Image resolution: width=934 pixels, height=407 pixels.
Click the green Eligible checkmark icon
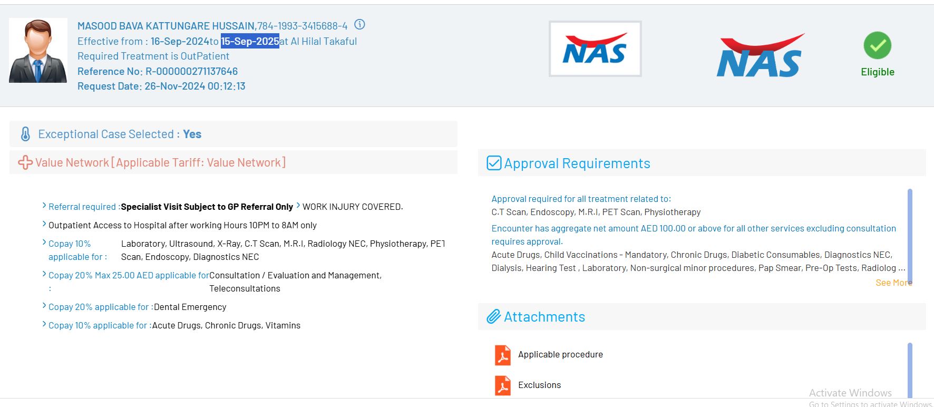pyautogui.click(x=878, y=45)
